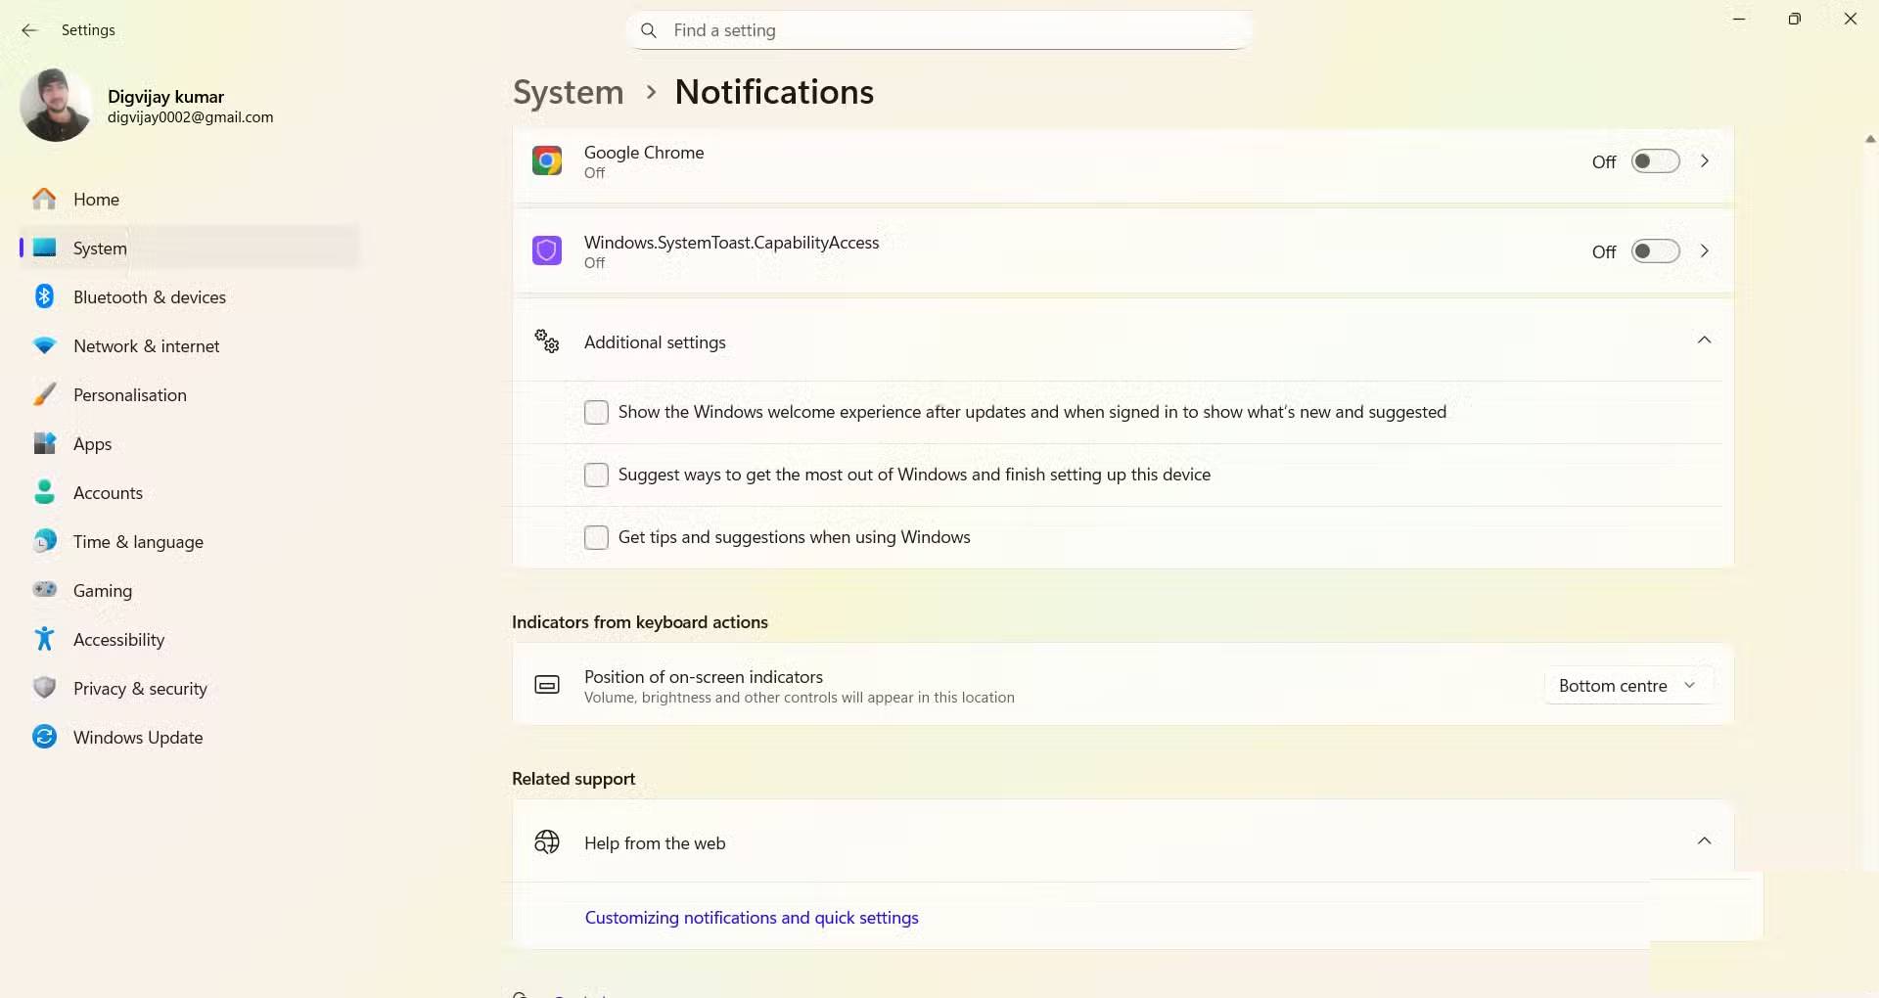Click the scrollbar up arrow
Screen dimensions: 1879x998
click(x=1870, y=139)
